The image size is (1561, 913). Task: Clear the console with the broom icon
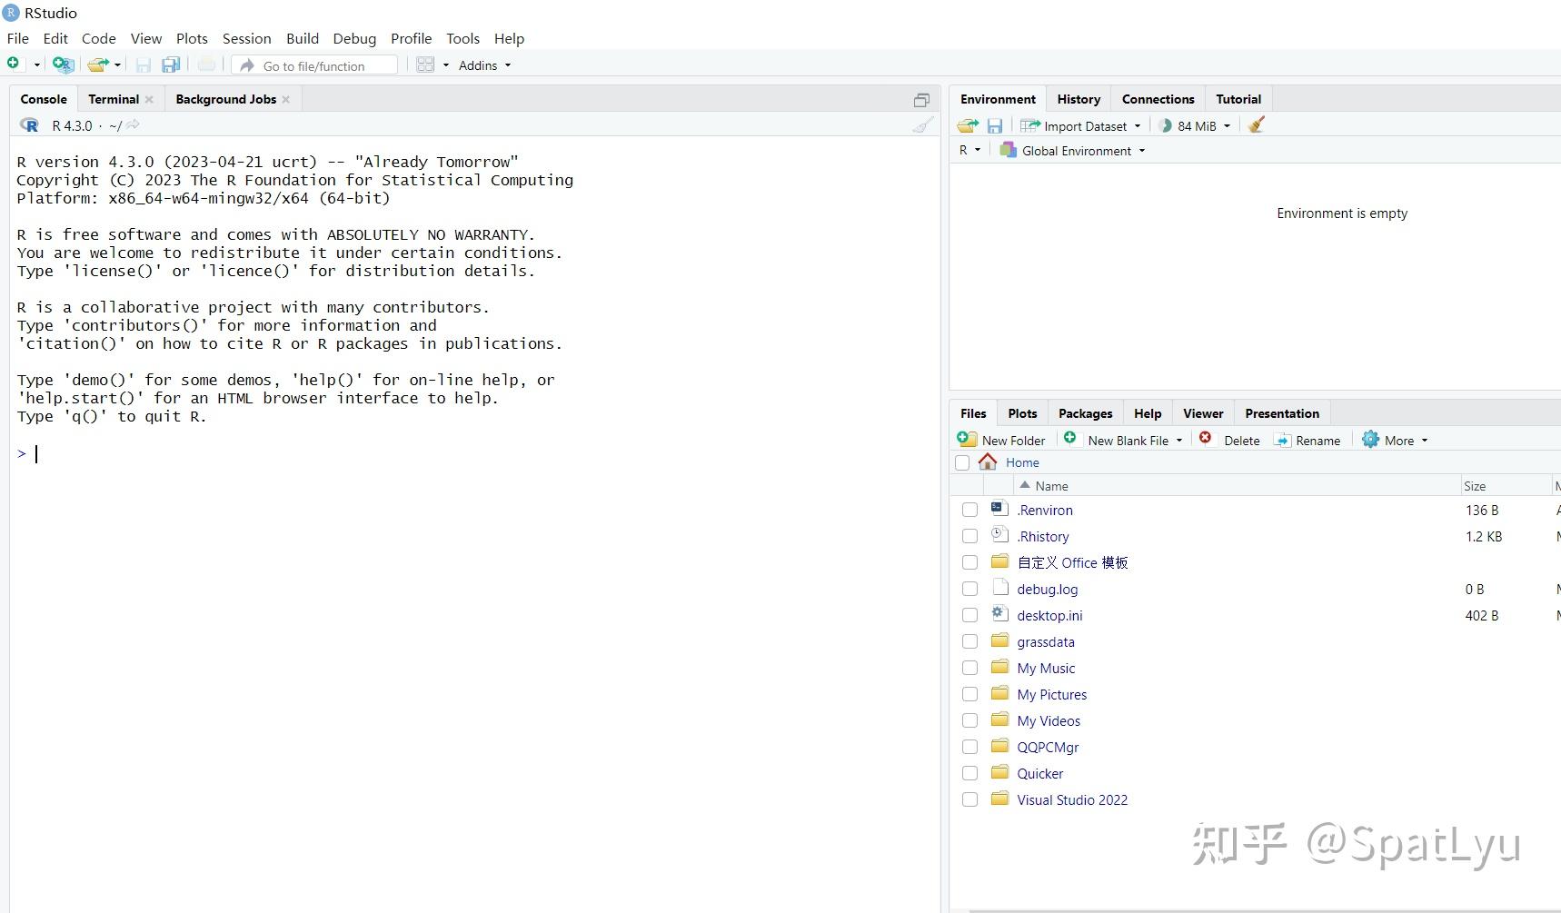point(922,125)
